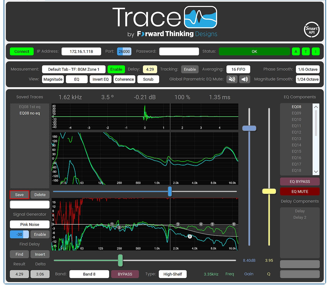Open the High-Shelf filter Type dropdown

173,274
